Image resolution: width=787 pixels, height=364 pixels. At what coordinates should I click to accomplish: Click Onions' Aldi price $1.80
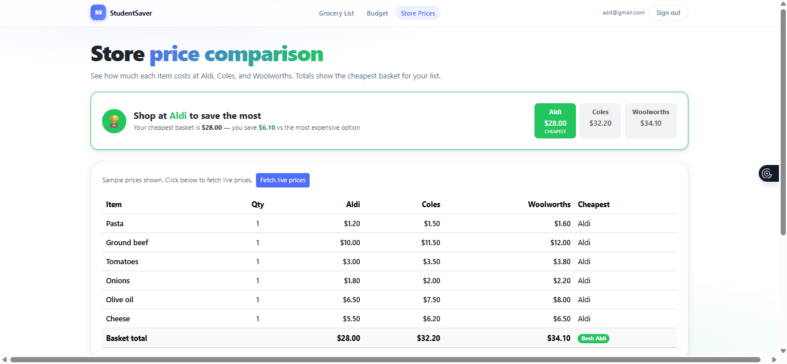point(352,281)
